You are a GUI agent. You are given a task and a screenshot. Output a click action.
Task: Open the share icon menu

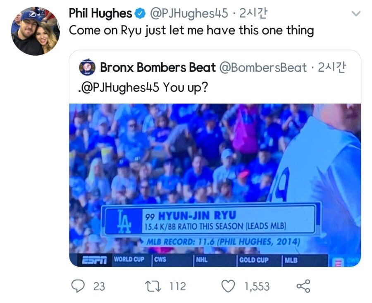[304, 286]
